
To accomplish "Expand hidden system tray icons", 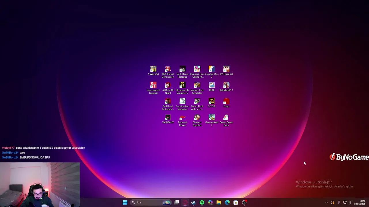I will coord(326,202).
